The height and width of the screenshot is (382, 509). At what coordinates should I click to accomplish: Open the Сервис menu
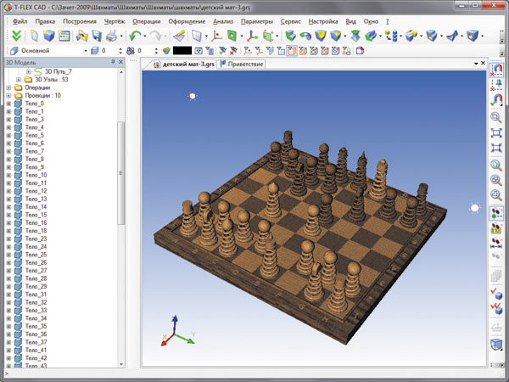point(290,21)
